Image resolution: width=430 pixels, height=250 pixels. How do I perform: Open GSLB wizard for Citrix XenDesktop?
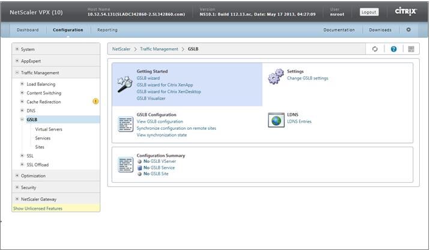169,92
